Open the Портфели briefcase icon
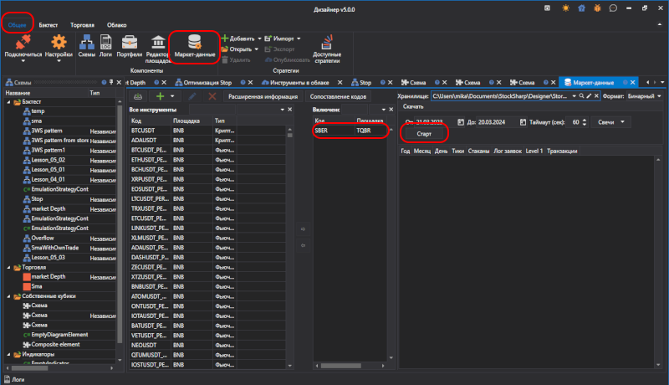Viewport: 669px width, 385px height. pos(130,42)
